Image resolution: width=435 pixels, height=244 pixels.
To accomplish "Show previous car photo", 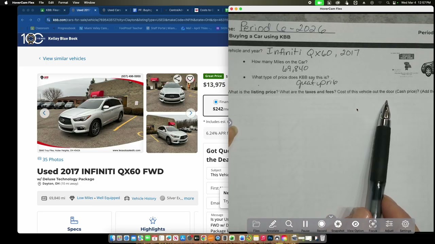I will point(44,113).
